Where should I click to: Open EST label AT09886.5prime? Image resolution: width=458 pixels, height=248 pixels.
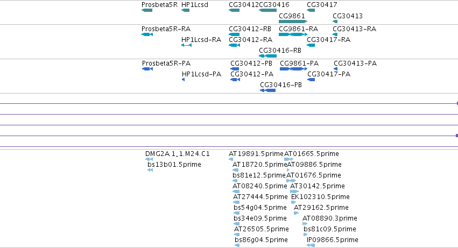[x=314, y=165]
